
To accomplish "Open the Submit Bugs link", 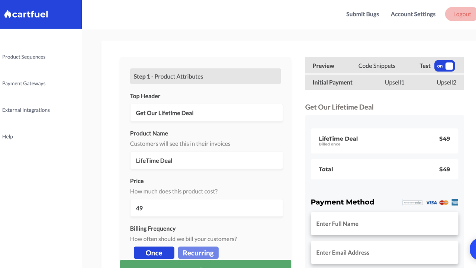I will click(x=362, y=14).
